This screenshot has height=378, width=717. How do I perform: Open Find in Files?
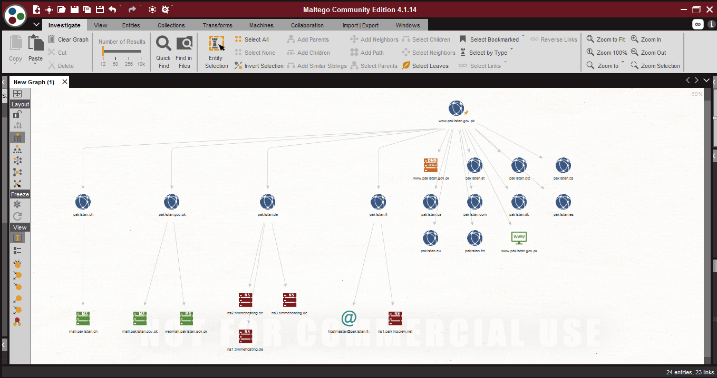(184, 52)
